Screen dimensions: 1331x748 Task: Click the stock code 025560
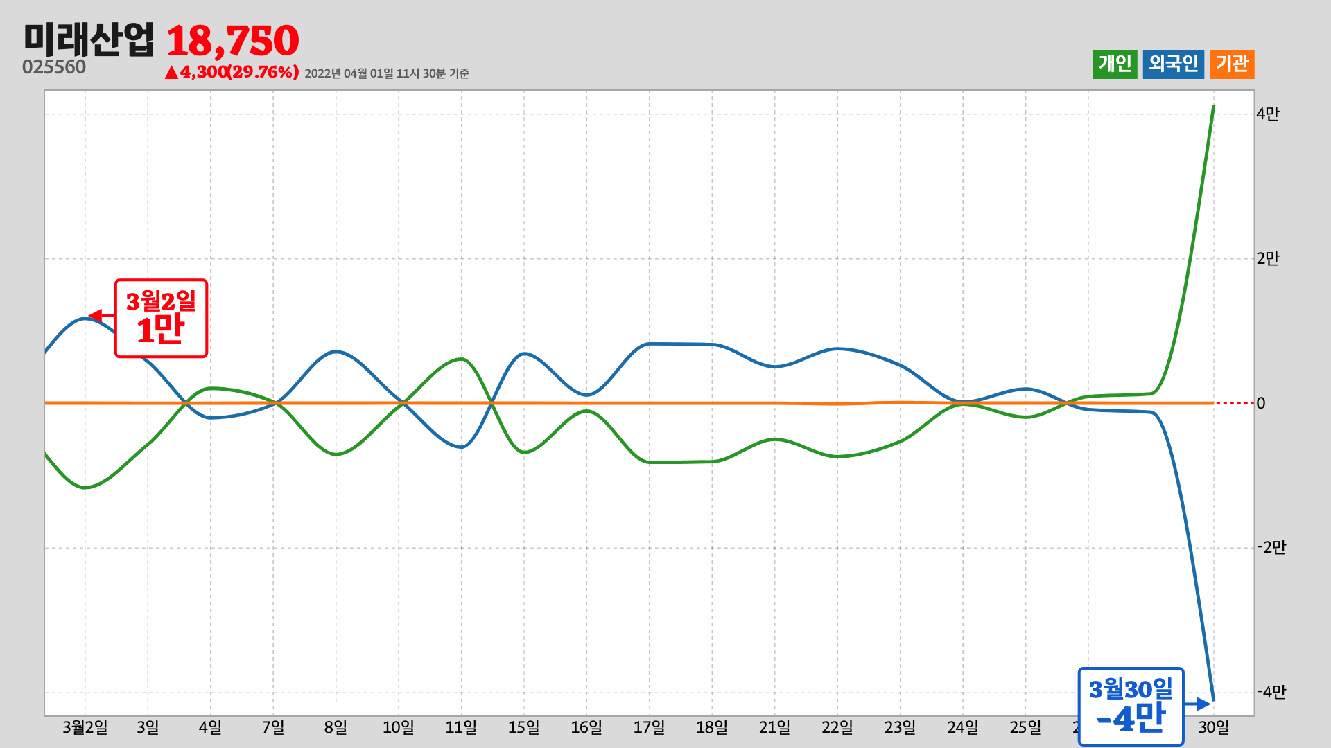pos(54,67)
